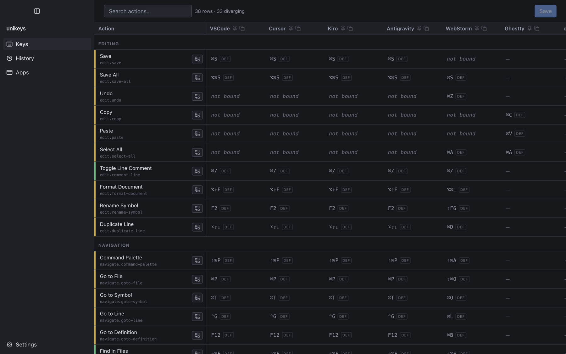Pin the Ghostty column
The image size is (566, 354).
[x=530, y=28]
